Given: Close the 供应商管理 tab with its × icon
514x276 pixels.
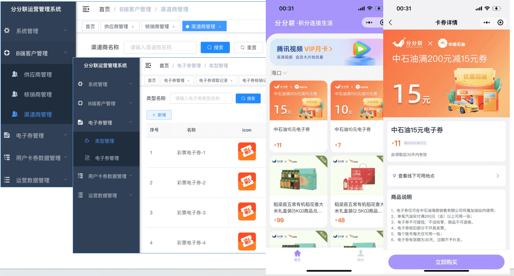Looking at the screenshot, I should pos(133,27).
